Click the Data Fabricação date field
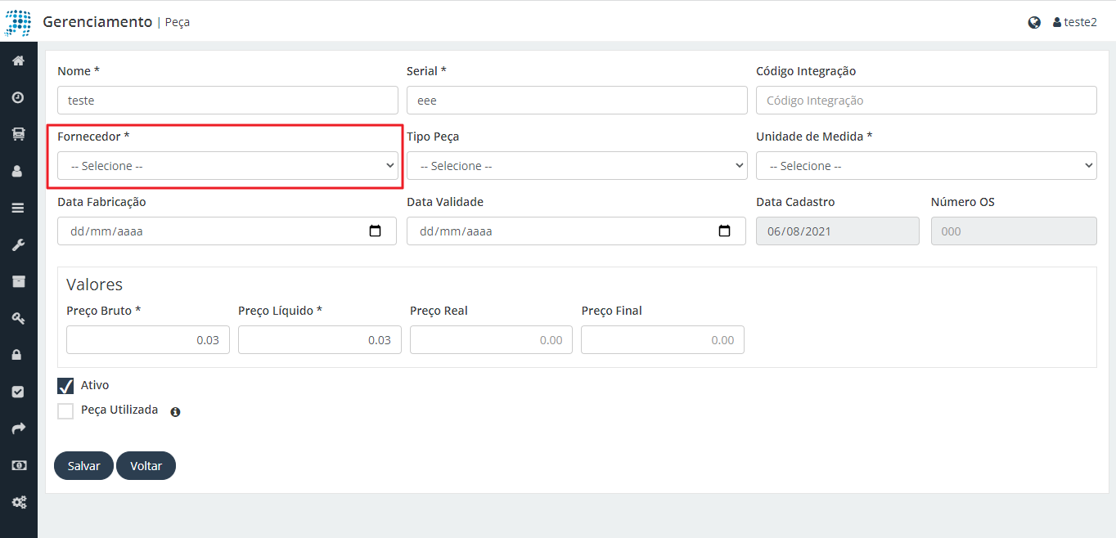1116x538 pixels. 227,231
